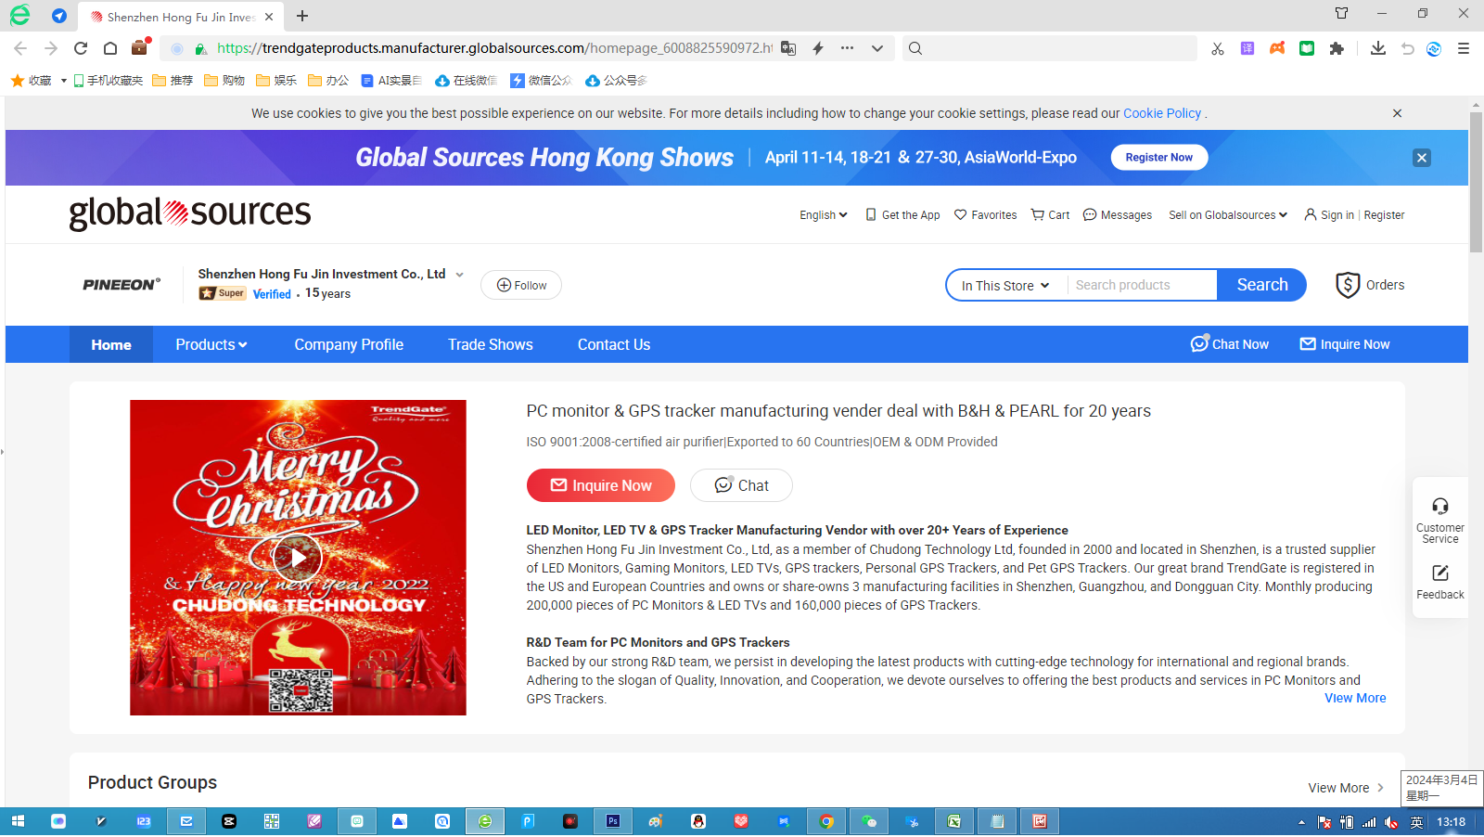Click the Chat button below the headline

click(741, 485)
